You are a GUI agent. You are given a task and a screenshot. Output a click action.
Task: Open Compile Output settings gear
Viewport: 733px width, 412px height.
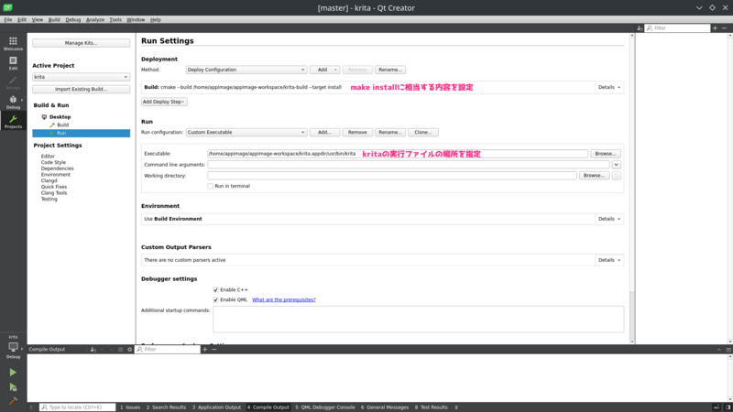pyautogui.click(x=129, y=350)
